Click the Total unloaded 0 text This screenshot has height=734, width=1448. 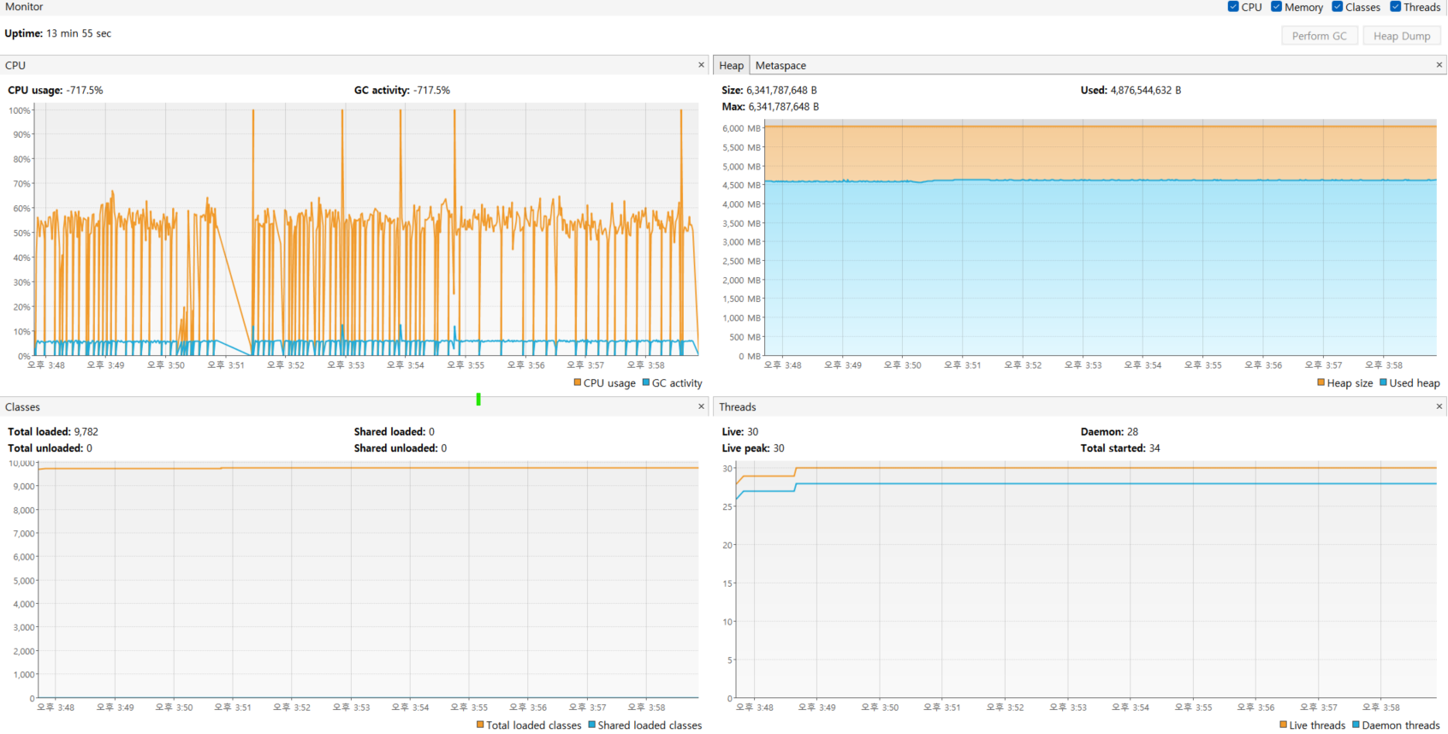pyautogui.click(x=50, y=448)
